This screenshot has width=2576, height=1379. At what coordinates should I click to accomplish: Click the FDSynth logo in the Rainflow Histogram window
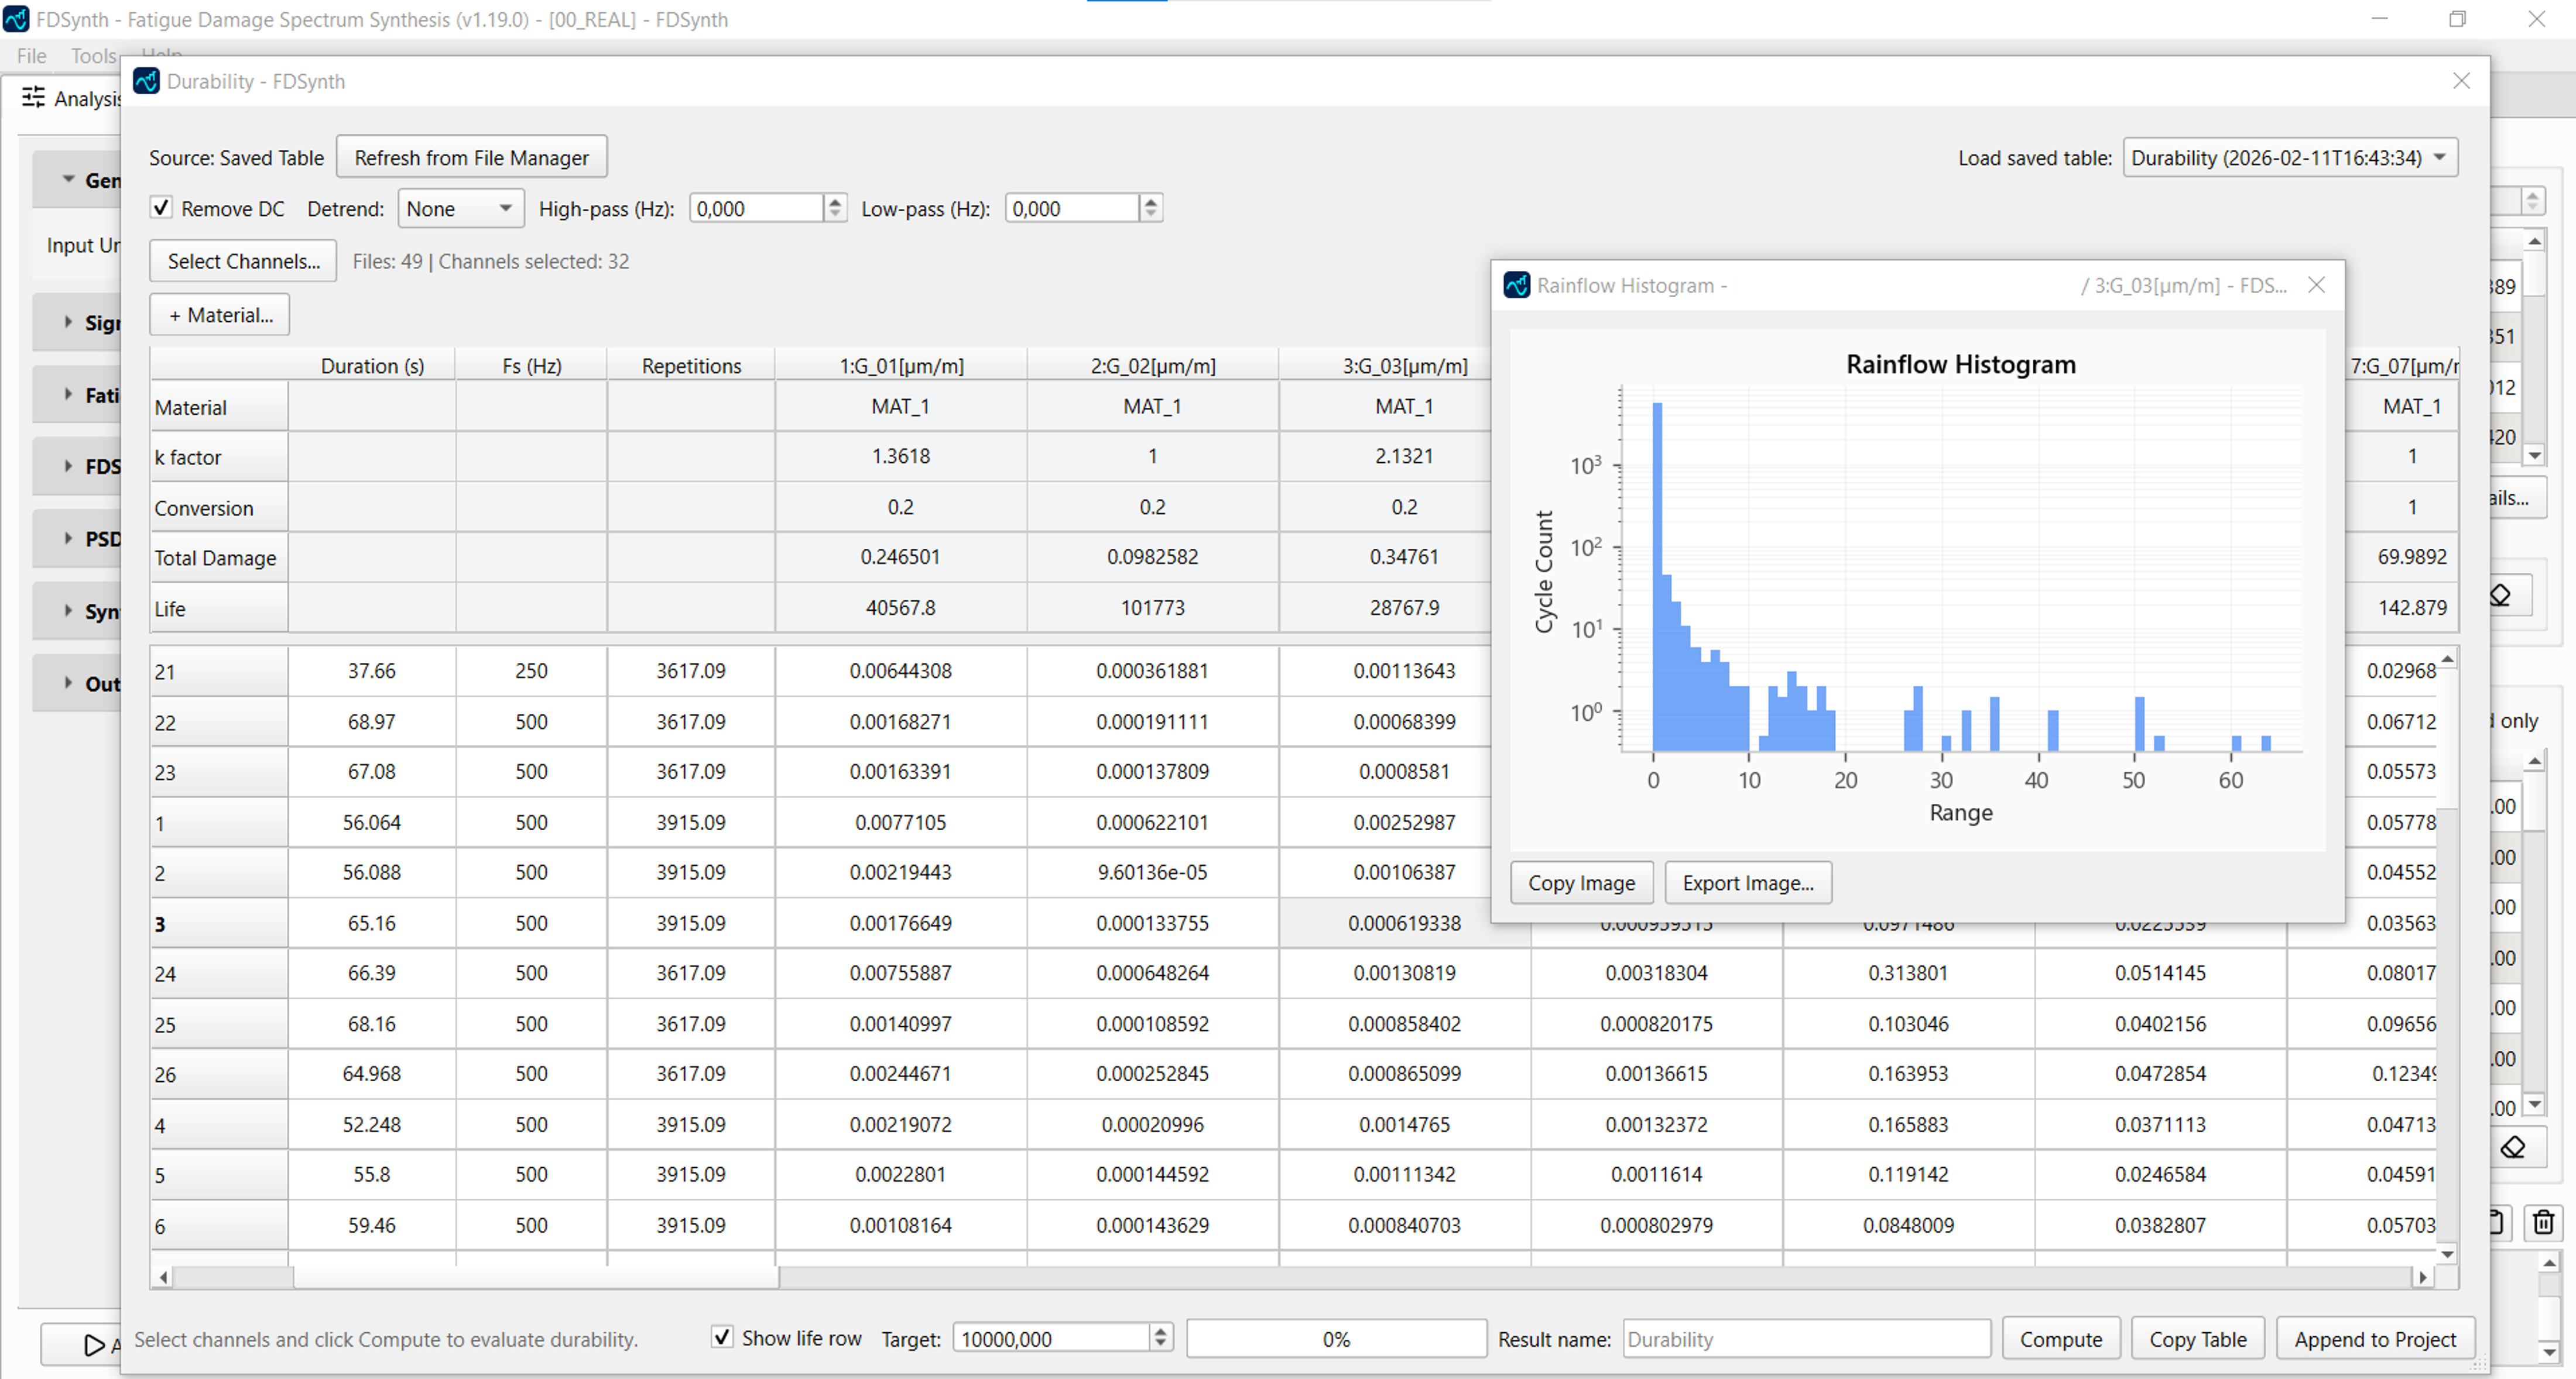[1517, 285]
